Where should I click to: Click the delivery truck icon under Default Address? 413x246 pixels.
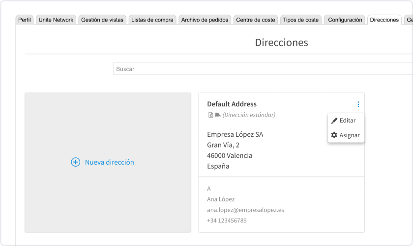coord(218,115)
